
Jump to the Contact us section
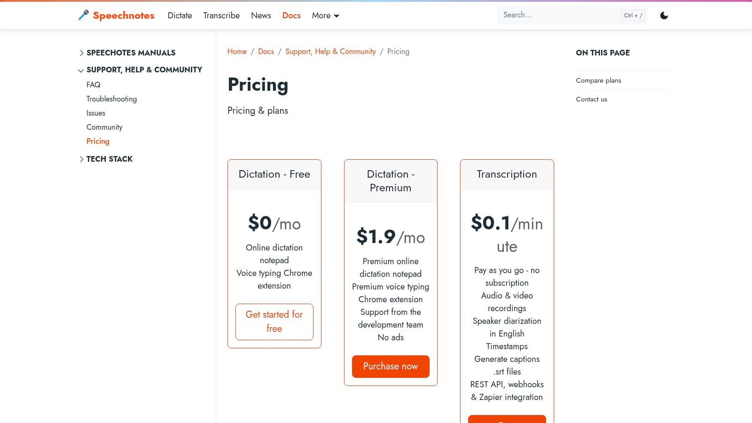click(591, 99)
